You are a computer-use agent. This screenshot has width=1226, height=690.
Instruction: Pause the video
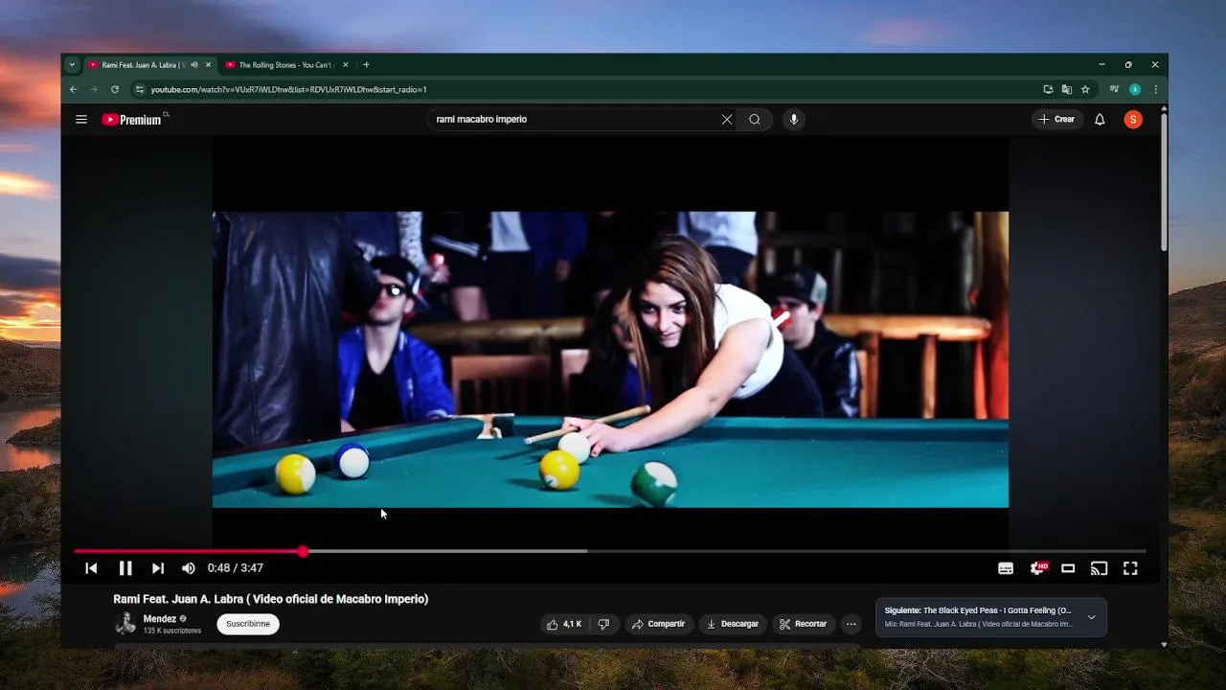[x=125, y=568]
